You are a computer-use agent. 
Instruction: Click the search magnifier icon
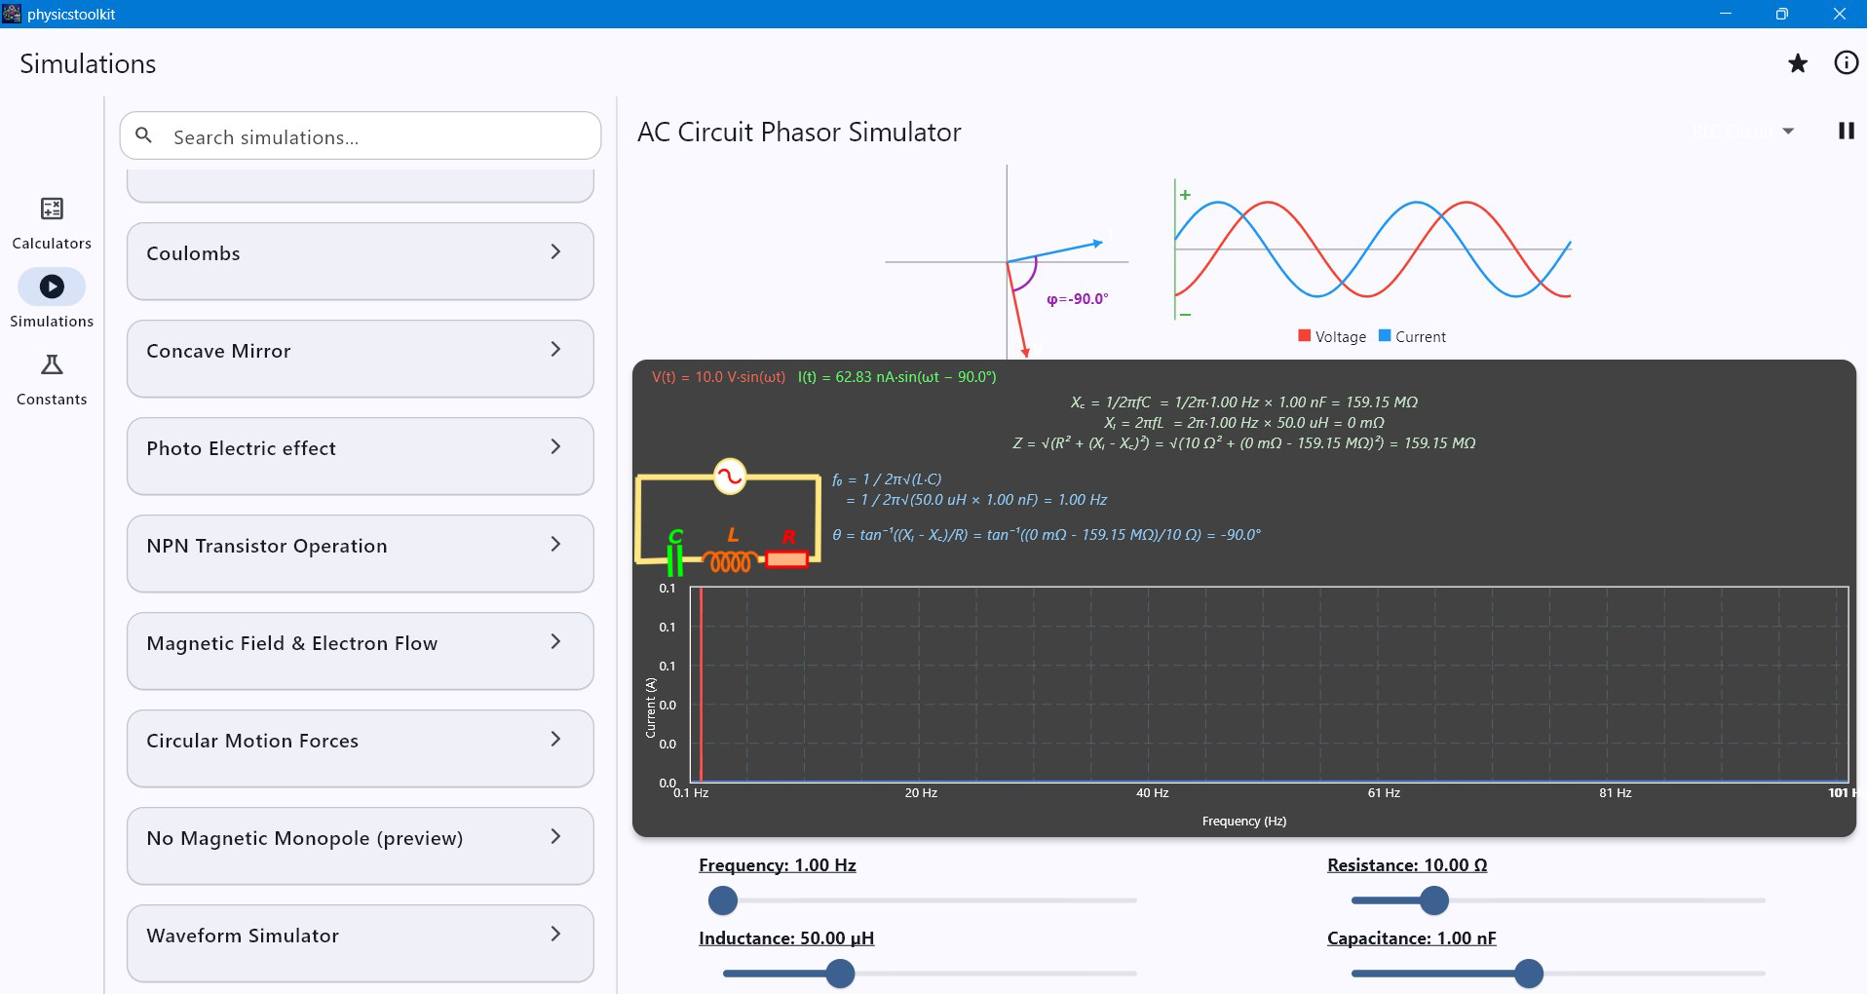coord(143,135)
